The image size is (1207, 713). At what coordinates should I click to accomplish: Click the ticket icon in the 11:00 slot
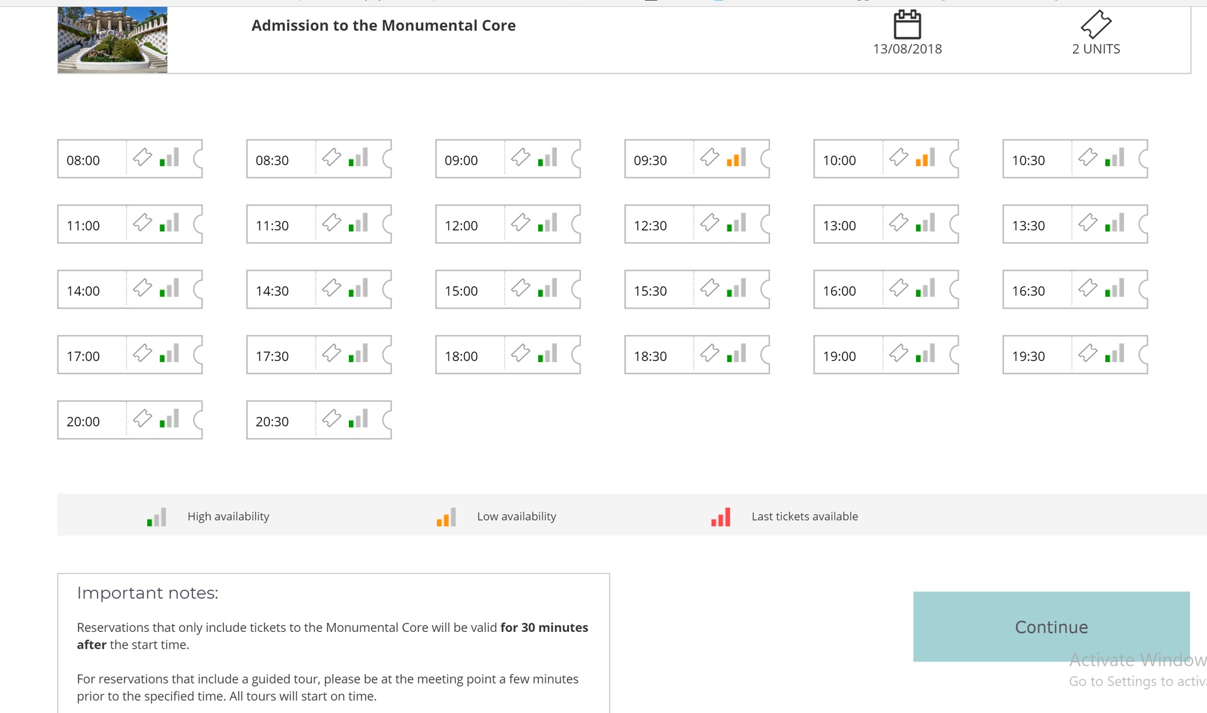[143, 222]
